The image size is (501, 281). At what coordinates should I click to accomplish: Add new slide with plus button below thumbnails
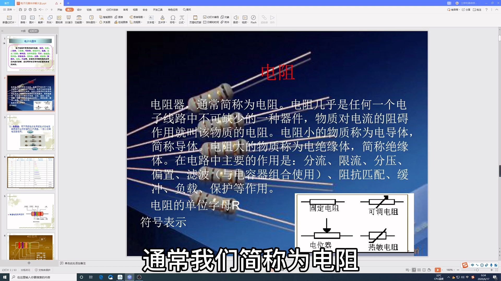click(x=29, y=263)
